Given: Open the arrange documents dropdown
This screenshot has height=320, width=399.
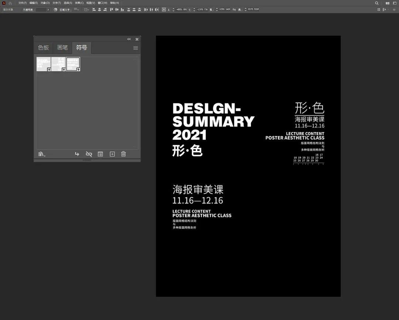Looking at the screenshot, I should tap(387, 3).
